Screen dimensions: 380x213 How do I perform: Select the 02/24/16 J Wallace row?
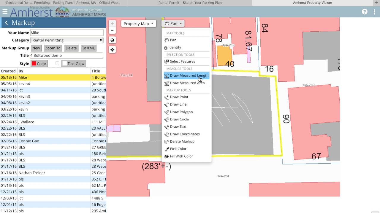click(53, 122)
